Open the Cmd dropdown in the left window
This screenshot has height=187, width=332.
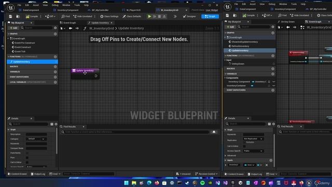point(54,174)
